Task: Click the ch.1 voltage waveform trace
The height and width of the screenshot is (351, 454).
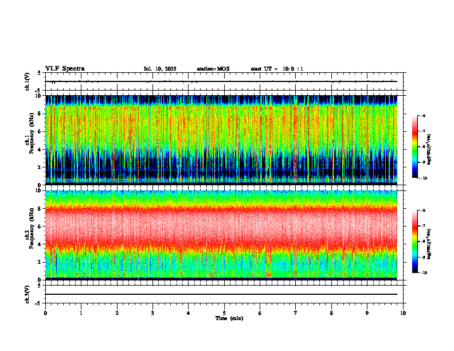Action: pyautogui.click(x=221, y=81)
